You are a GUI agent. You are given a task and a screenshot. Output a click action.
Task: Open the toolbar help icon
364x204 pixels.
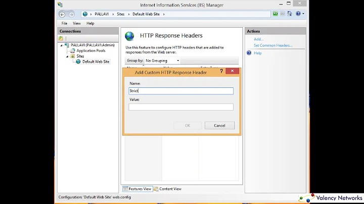298,14
